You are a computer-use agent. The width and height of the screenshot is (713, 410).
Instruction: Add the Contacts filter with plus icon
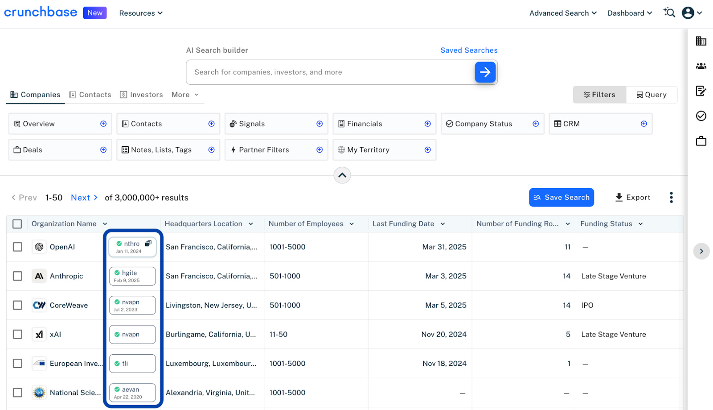tap(212, 124)
